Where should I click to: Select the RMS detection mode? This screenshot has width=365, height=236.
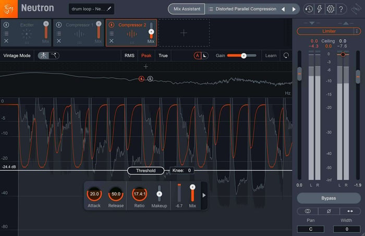(x=129, y=56)
